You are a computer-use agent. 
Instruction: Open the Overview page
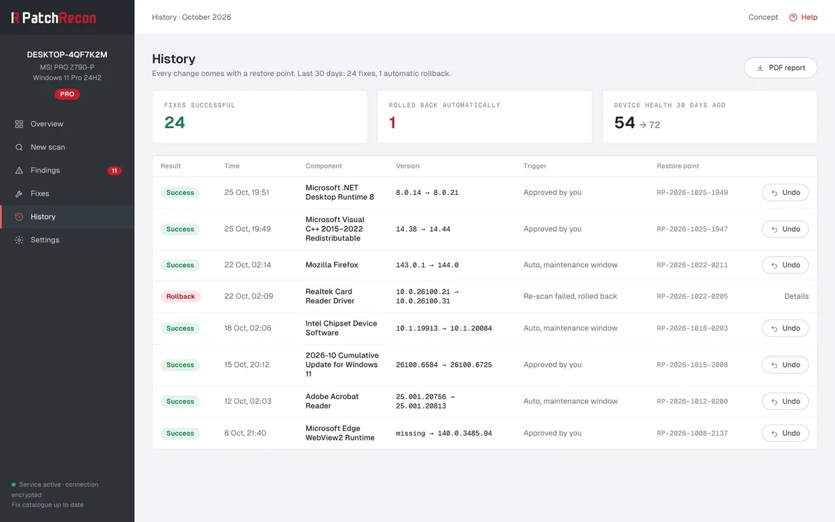tap(67, 124)
